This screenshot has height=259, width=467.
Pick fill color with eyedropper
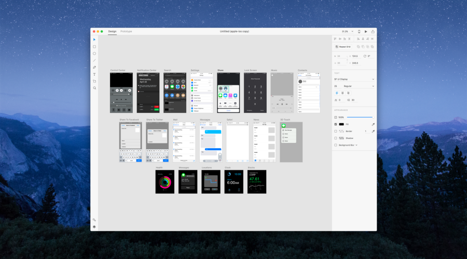point(373,124)
